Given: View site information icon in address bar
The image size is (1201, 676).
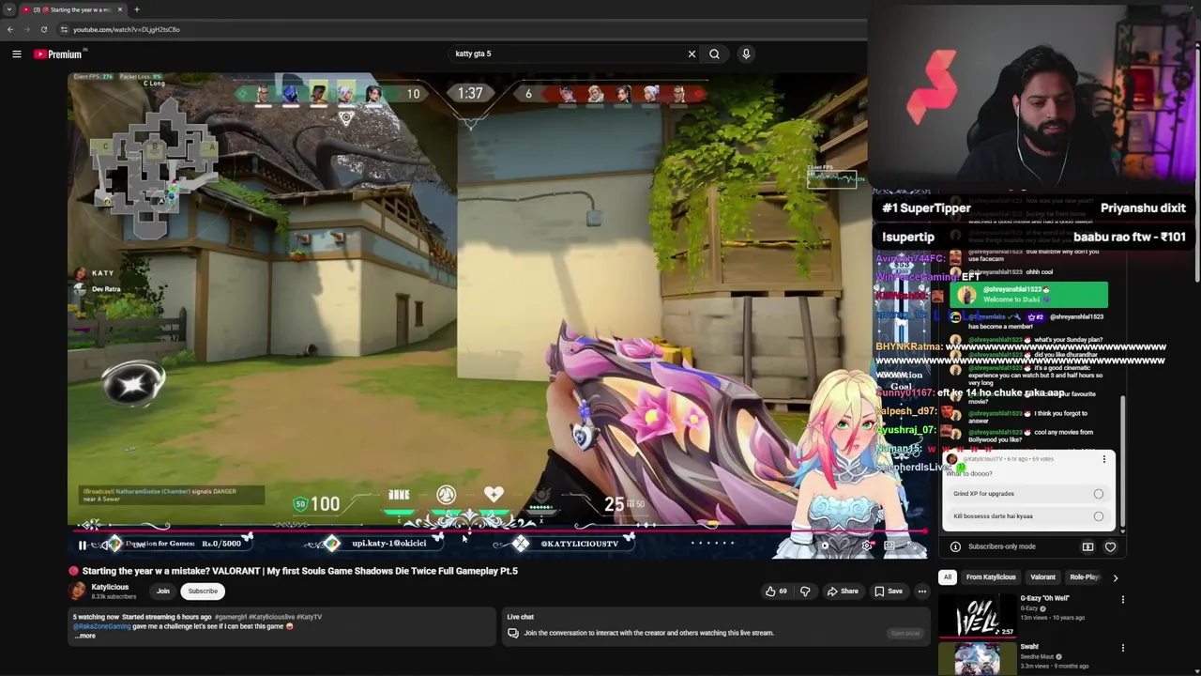Looking at the screenshot, I should click(x=64, y=29).
